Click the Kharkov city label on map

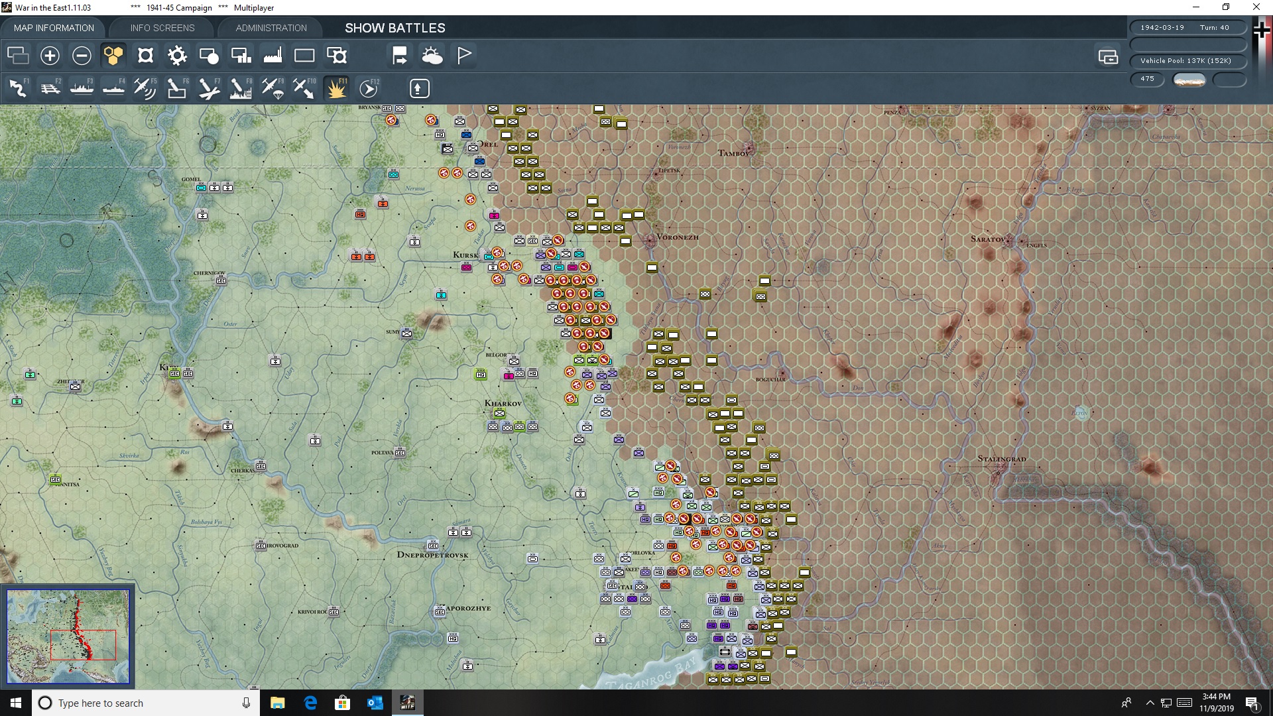(x=503, y=403)
